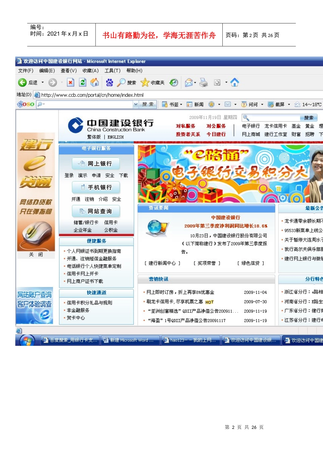
Task: Close the left ad with 关闭
Action: (36, 255)
